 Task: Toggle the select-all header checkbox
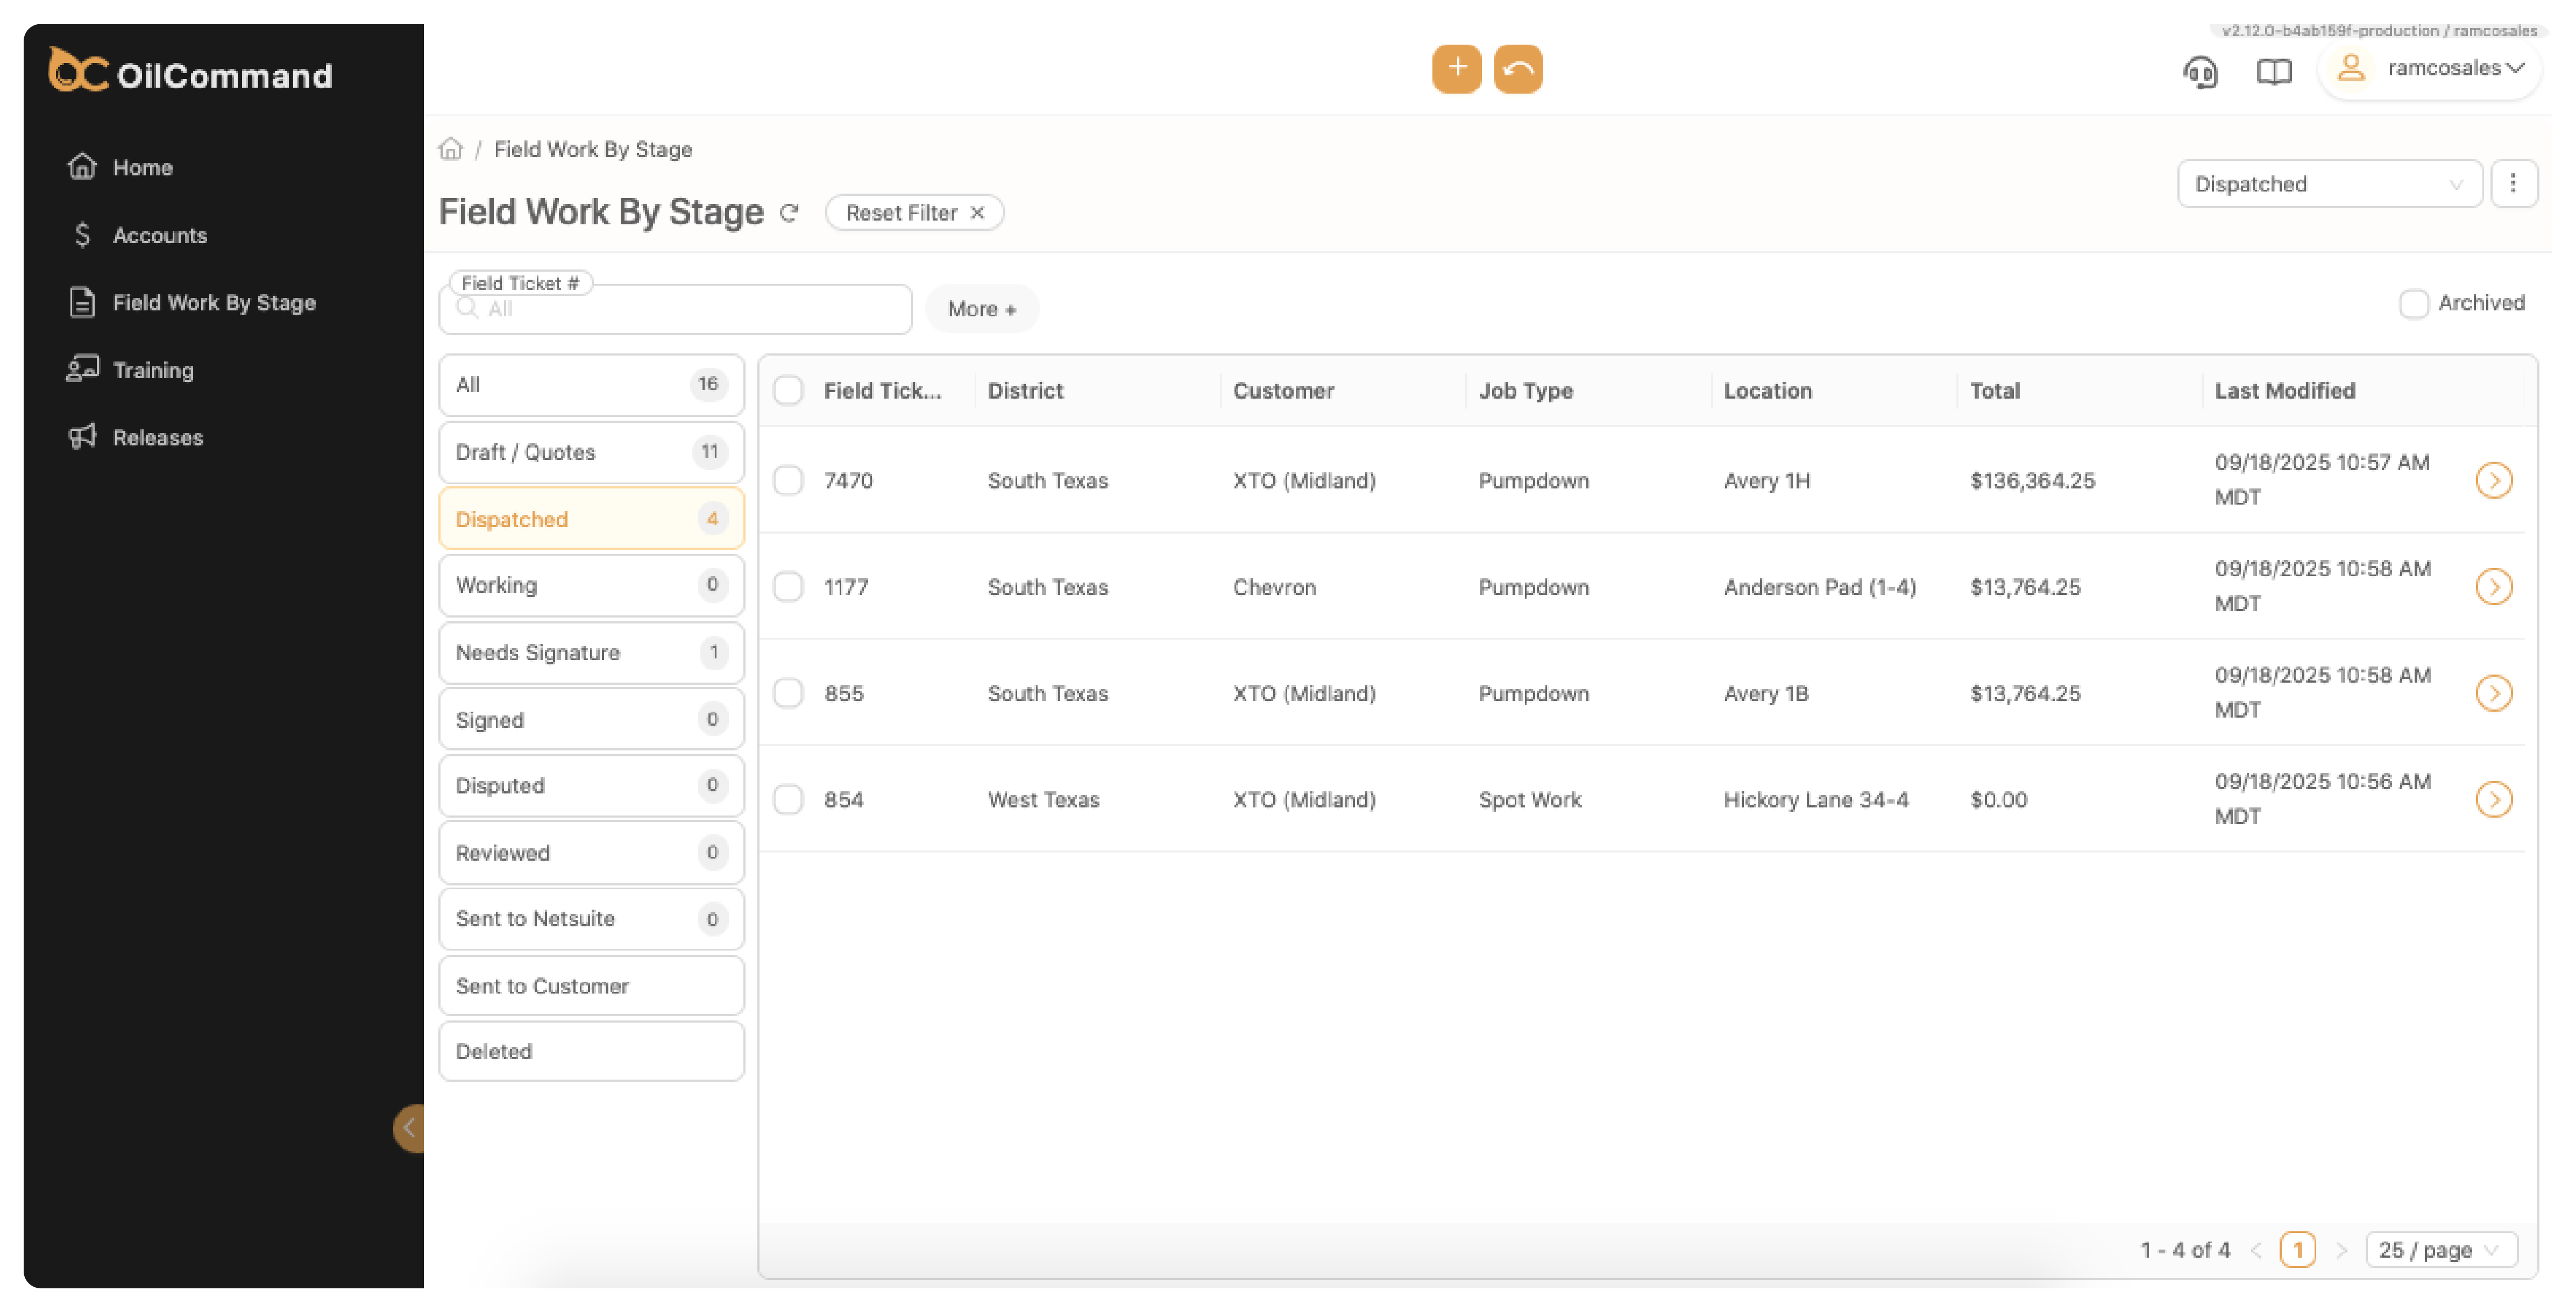pyautogui.click(x=788, y=391)
